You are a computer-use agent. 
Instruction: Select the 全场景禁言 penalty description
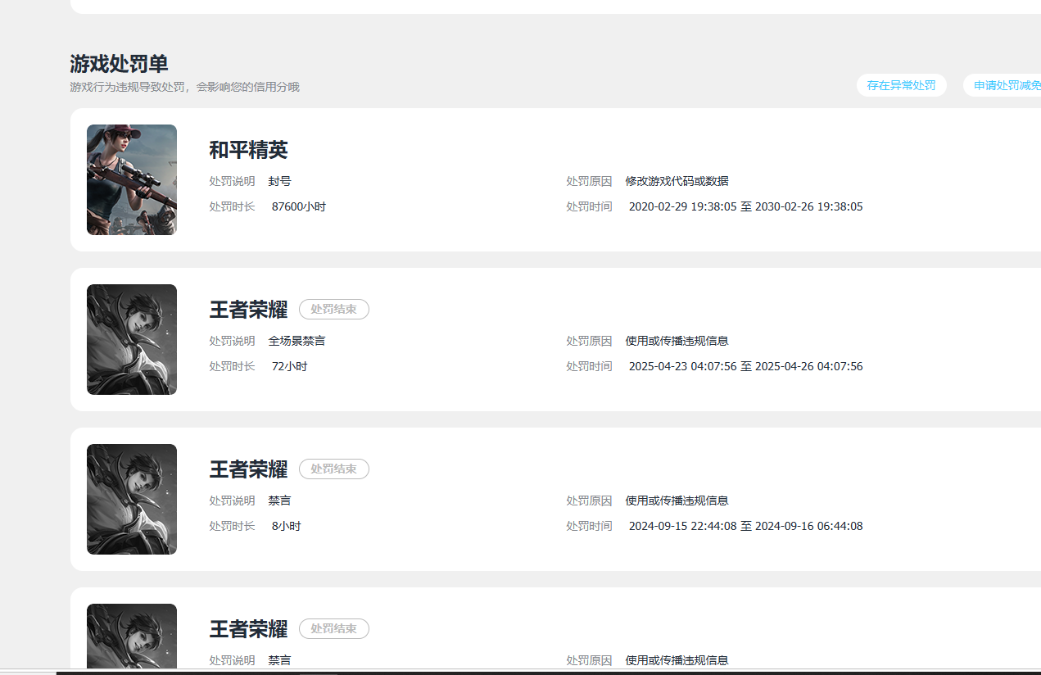[x=297, y=341]
